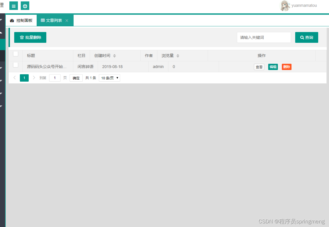Focus the jump-to page number input

[x=55, y=78]
